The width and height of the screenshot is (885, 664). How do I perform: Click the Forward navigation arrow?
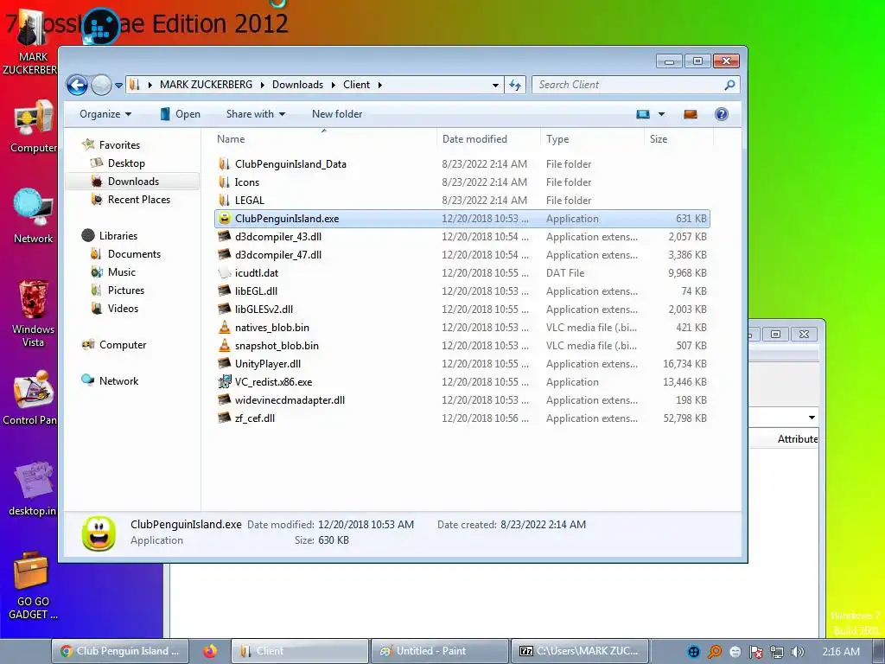coord(101,86)
